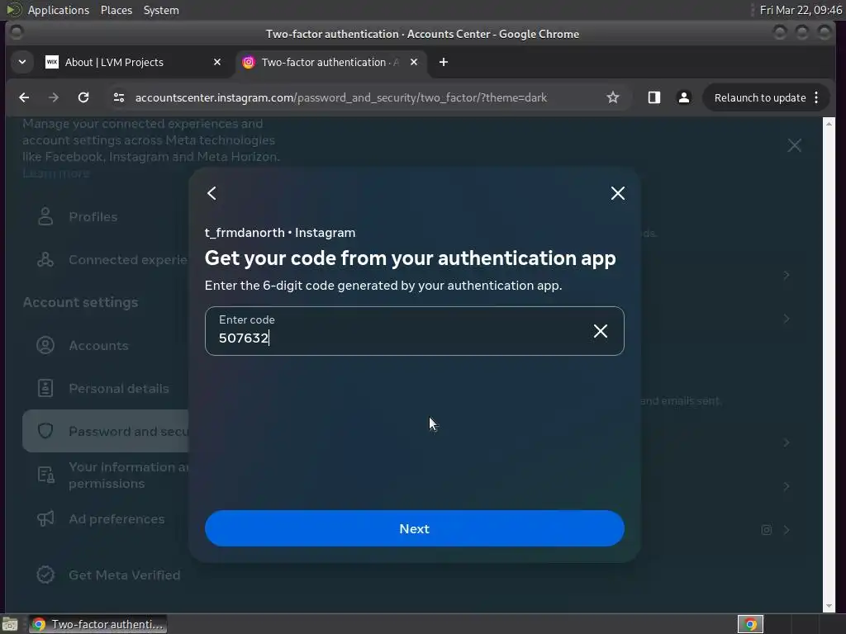Open Your information and permissions
This screenshot has height=634, width=846.
tap(128, 475)
